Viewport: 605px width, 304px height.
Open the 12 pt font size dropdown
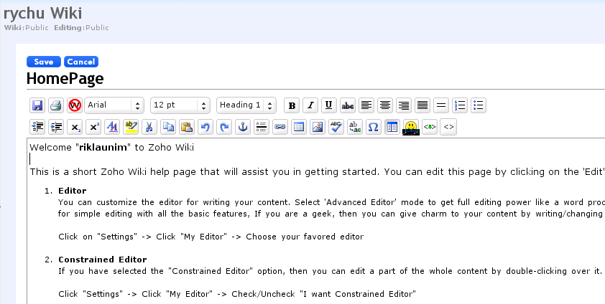coord(180,105)
